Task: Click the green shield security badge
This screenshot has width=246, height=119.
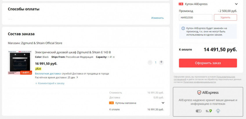Action: [208, 111]
